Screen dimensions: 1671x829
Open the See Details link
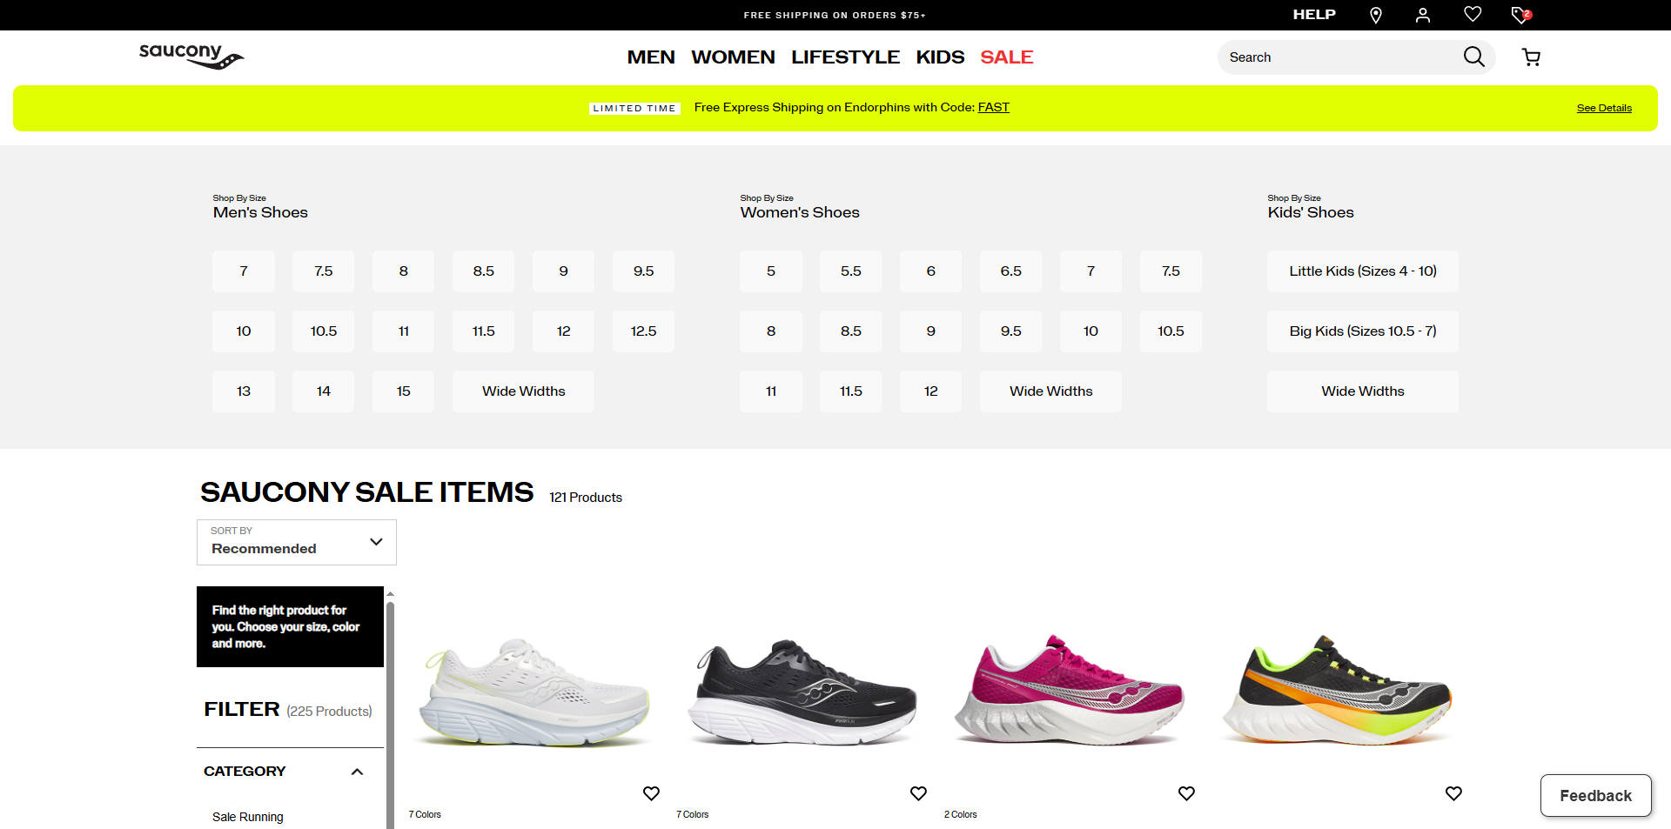coord(1603,107)
